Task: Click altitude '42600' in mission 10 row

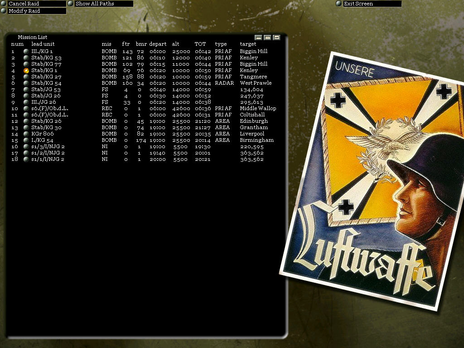Action: (181, 109)
